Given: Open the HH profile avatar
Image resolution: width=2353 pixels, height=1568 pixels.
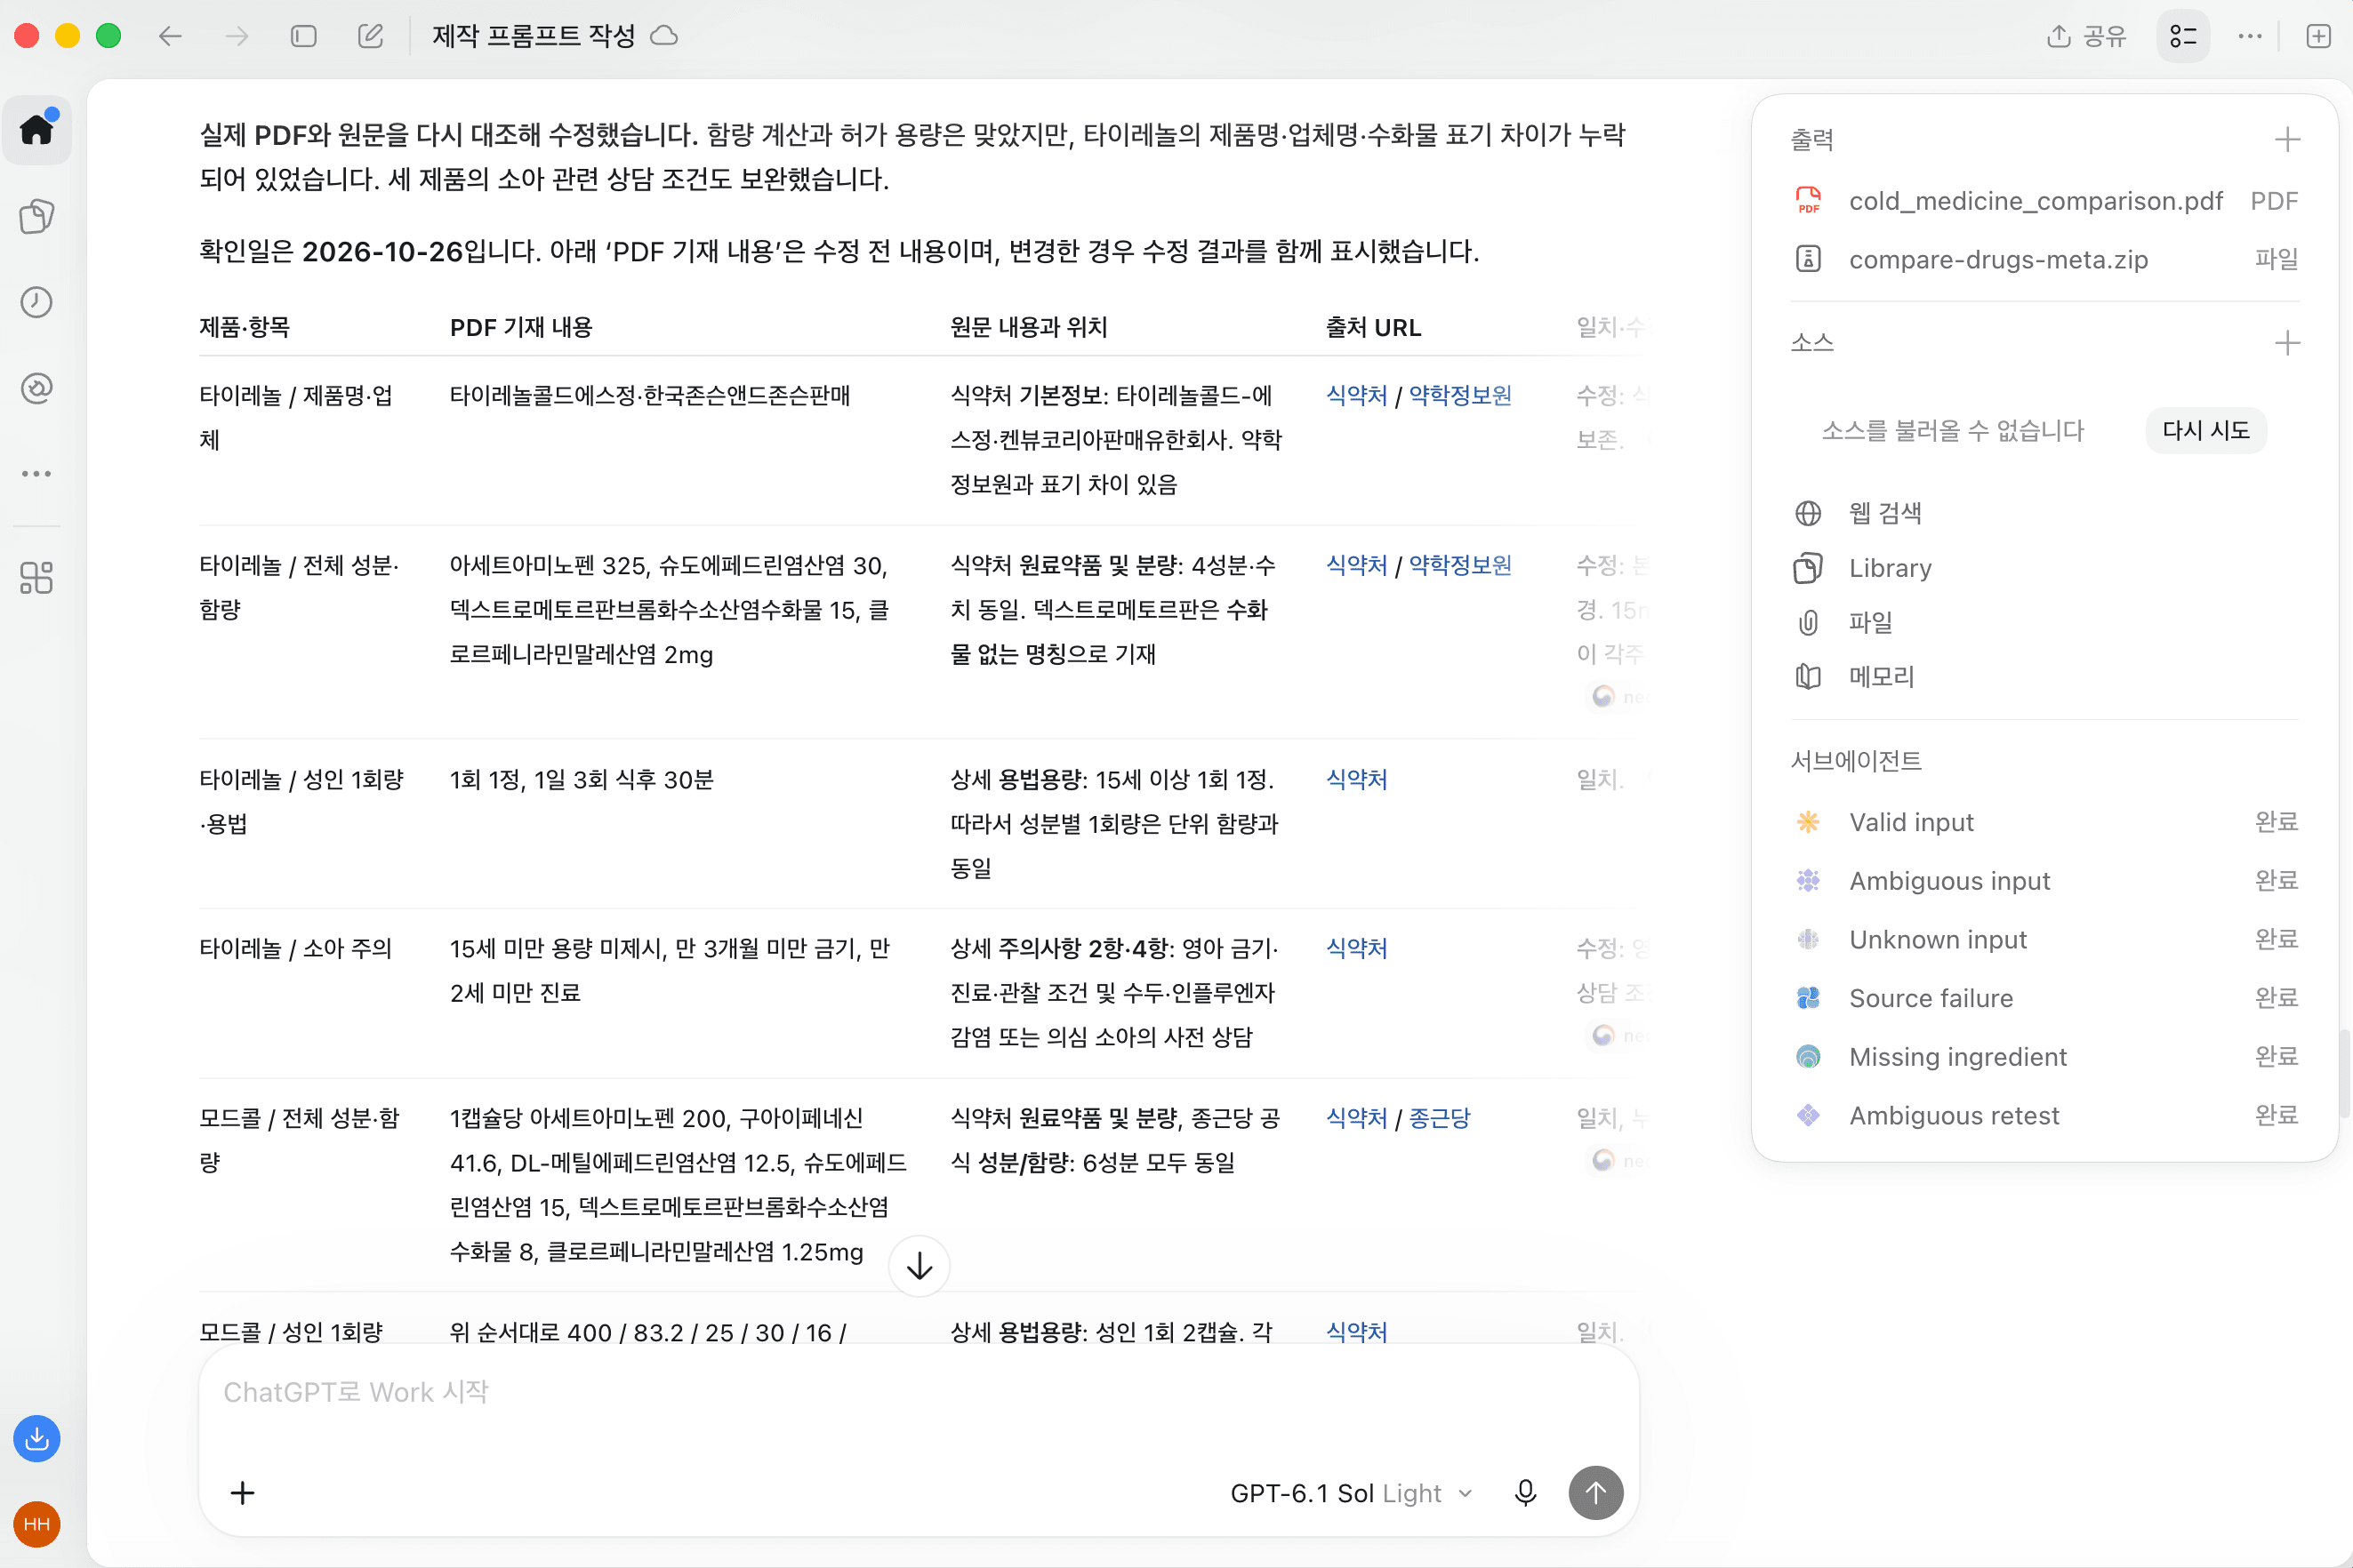Looking at the screenshot, I should (x=37, y=1525).
